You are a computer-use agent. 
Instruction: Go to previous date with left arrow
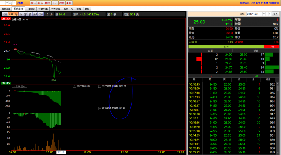click(x=267, y=14)
